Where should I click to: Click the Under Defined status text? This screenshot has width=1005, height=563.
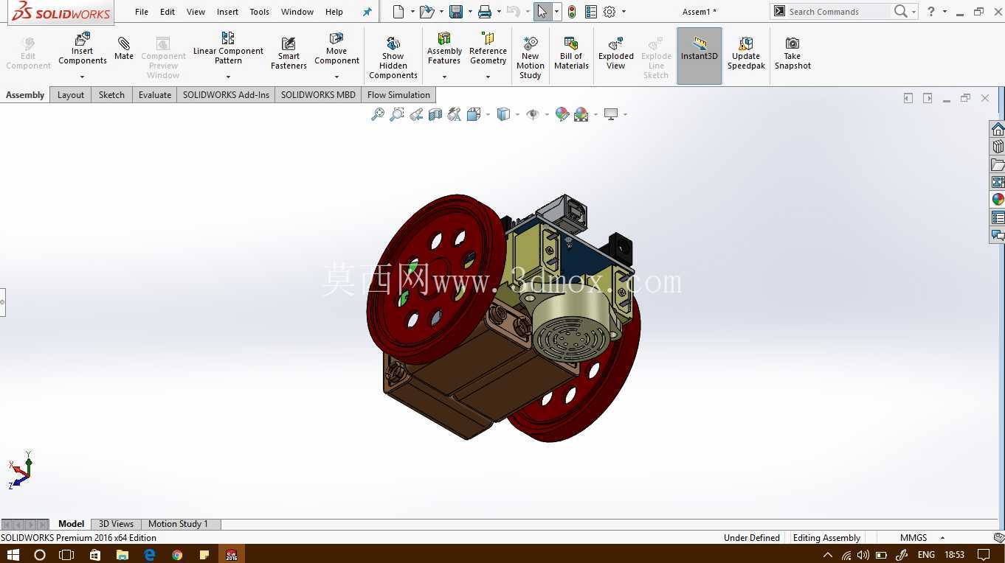click(751, 538)
